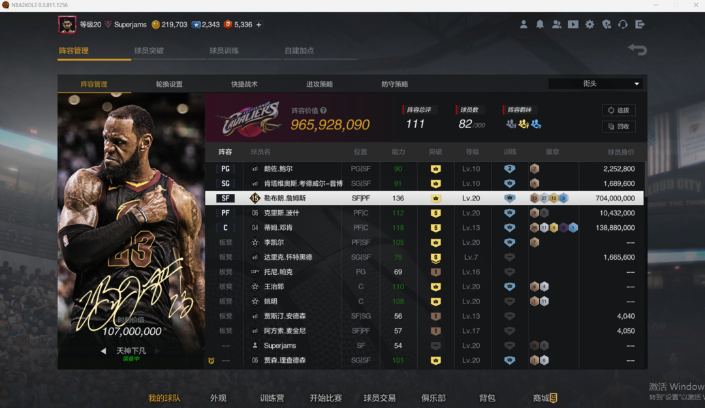Click the star card icon beside 李凯尔
The height and width of the screenshot is (408, 705).
[255, 242]
